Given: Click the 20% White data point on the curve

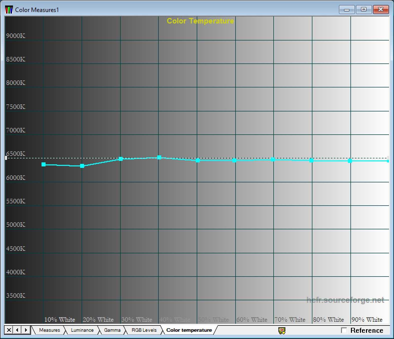Looking at the screenshot, I should point(82,166).
